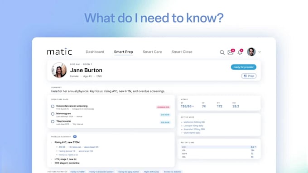Select the Jane Burton patient name
This screenshot has width=308, height=173.
click(x=86, y=70)
